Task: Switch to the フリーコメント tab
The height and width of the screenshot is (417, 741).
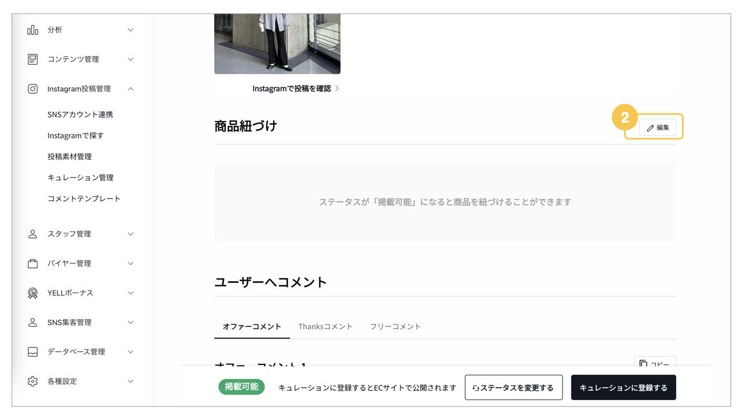Action: pyautogui.click(x=395, y=326)
